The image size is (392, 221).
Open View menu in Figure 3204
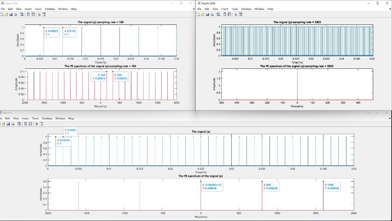[x=215, y=9]
